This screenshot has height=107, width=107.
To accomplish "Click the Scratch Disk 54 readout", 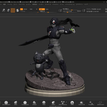I will tap(26, 2).
